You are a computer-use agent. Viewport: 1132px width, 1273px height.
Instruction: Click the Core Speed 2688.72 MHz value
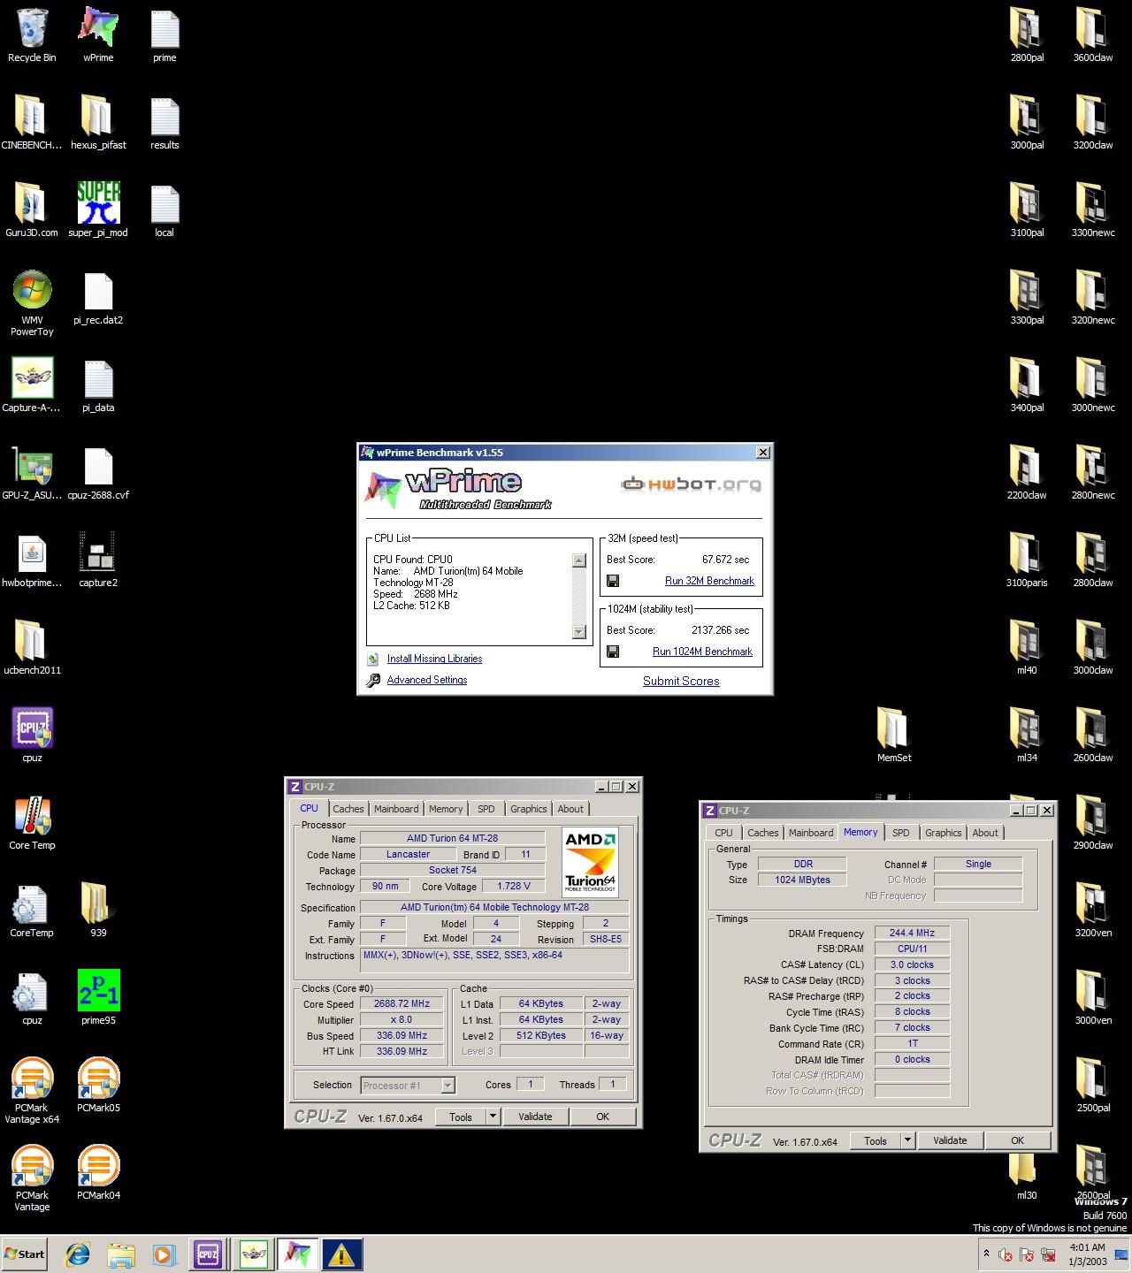402,1003
